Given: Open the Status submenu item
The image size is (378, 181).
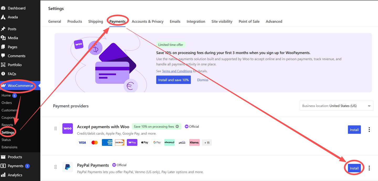Looking at the screenshot, I should pyautogui.click(x=6, y=140).
